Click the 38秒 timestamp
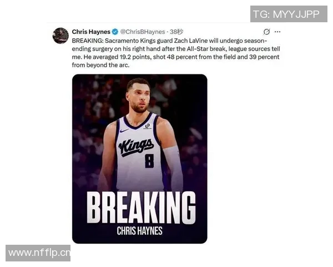This screenshot has width=333, height=267. (176, 32)
